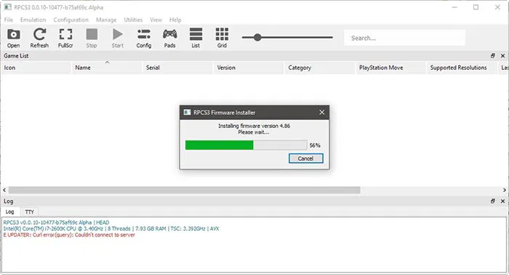Click 'Installing firmware version 4.86' text
Viewport: 509px width, 275px height.
[x=254, y=126]
